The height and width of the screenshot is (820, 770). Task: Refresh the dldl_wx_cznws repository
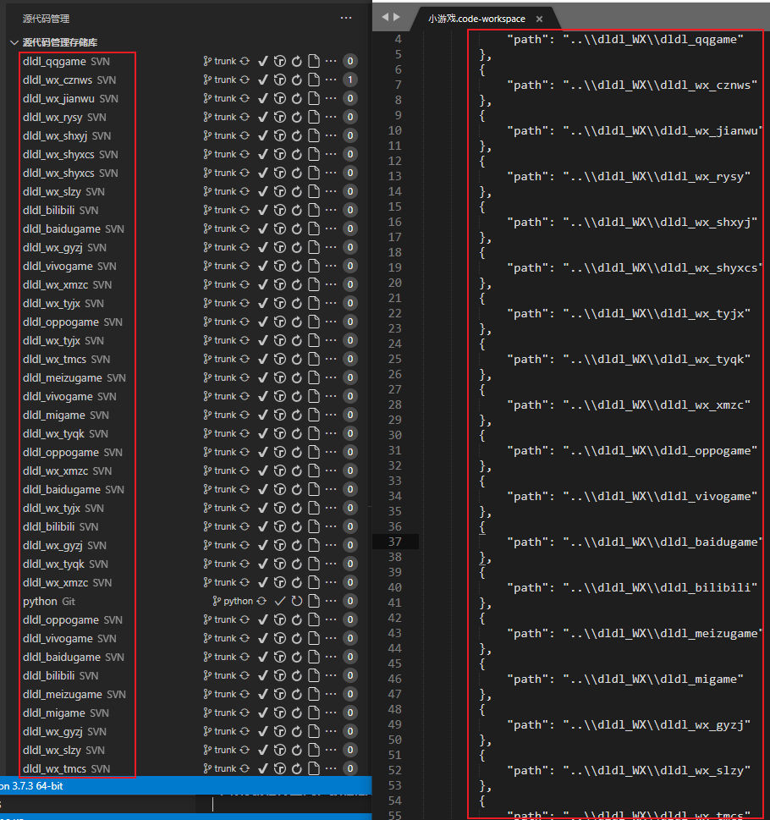coord(296,79)
